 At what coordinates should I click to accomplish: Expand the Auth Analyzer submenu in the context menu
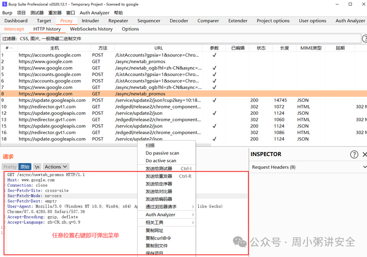tap(167, 215)
